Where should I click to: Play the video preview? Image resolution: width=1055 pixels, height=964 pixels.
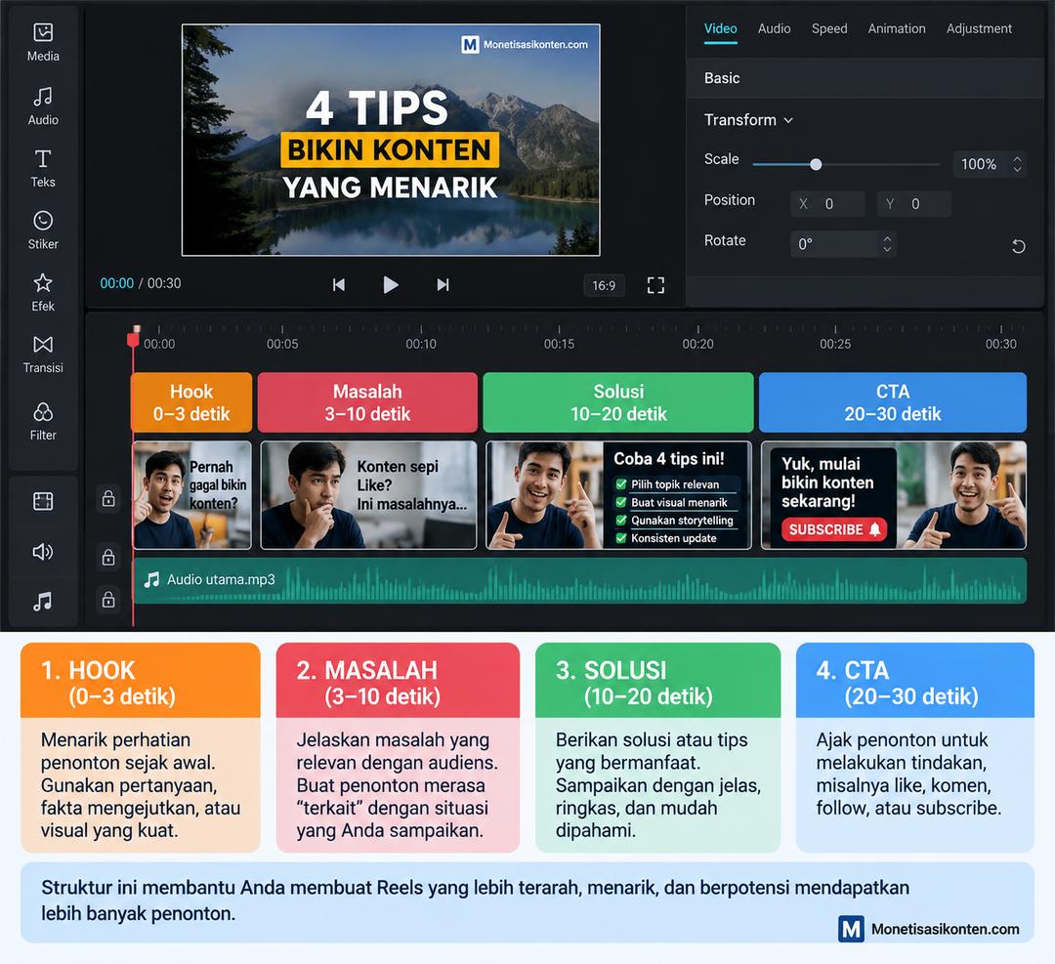tap(390, 284)
